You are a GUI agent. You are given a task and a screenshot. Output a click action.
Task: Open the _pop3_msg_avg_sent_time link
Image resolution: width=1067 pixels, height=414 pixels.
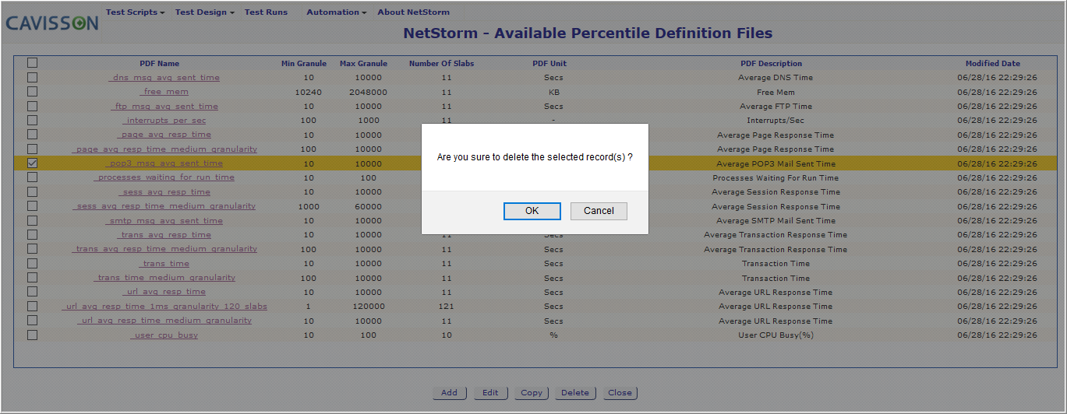[x=164, y=163]
